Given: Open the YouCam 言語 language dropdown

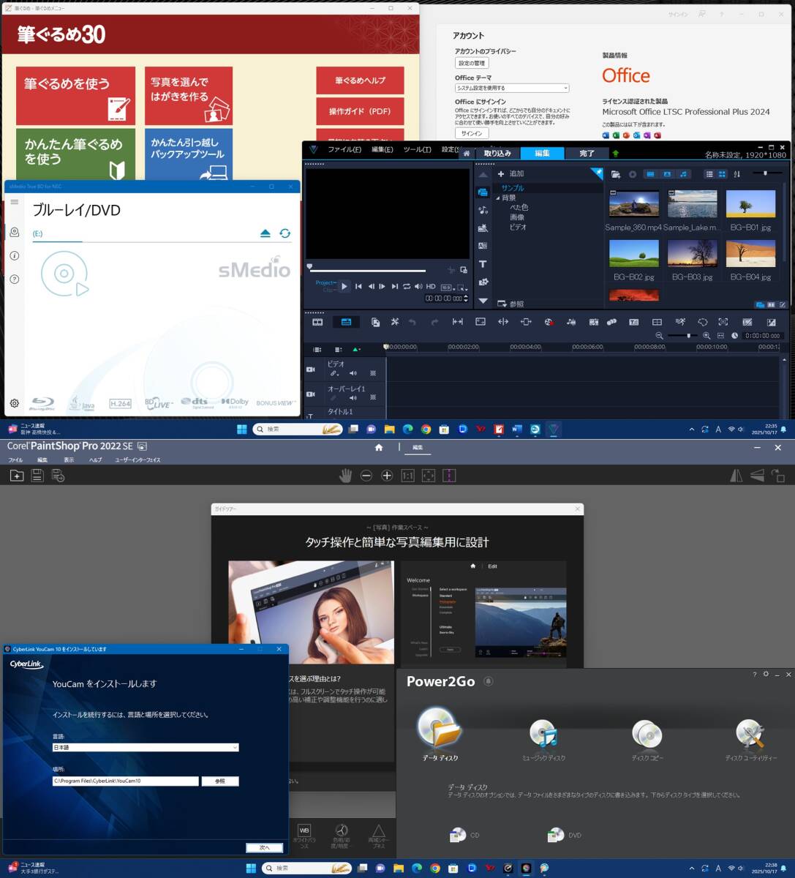Looking at the screenshot, I should pyautogui.click(x=146, y=748).
